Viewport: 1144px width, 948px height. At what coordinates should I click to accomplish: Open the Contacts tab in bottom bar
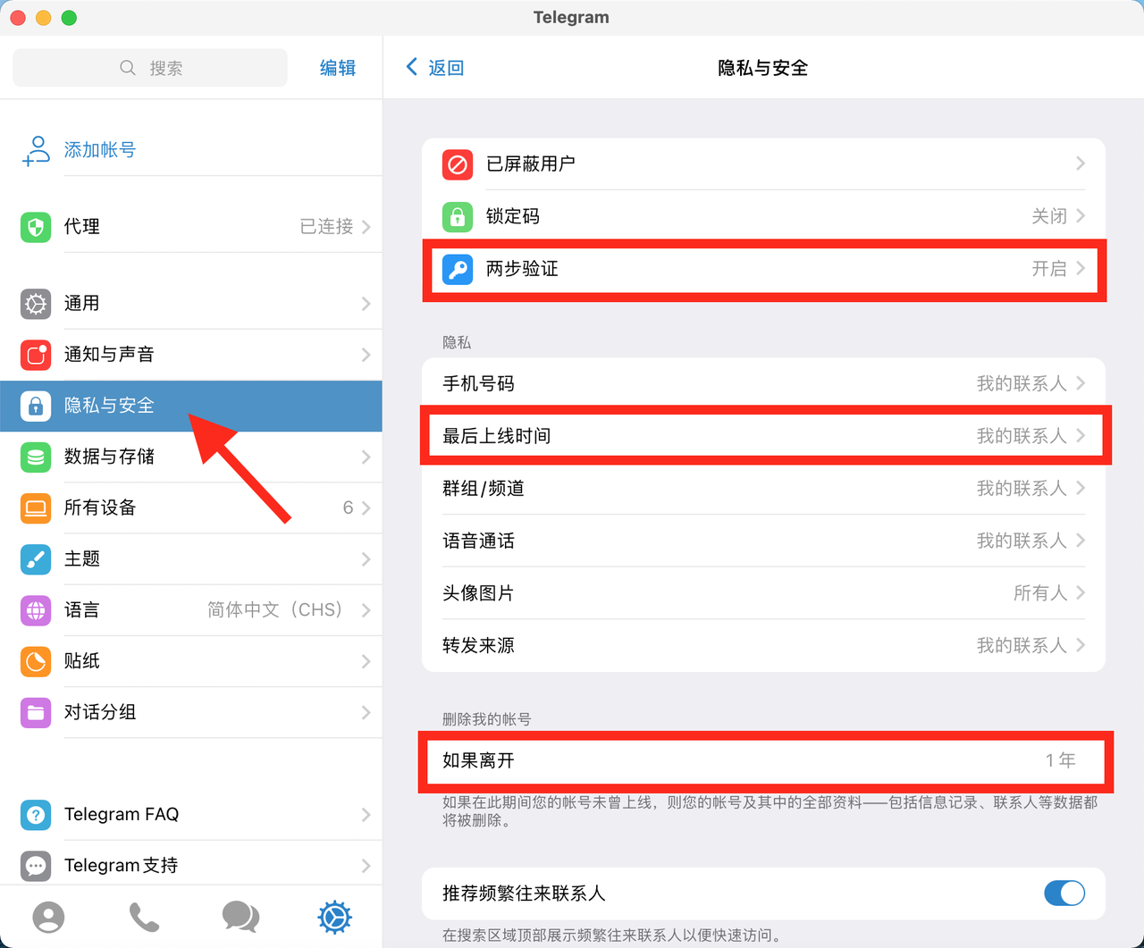[48, 917]
